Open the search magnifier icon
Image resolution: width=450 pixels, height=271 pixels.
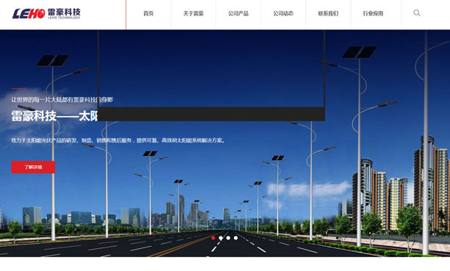point(417,13)
